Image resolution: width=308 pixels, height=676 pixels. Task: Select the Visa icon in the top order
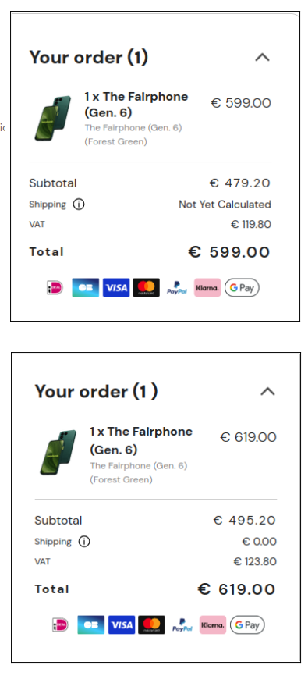(116, 287)
